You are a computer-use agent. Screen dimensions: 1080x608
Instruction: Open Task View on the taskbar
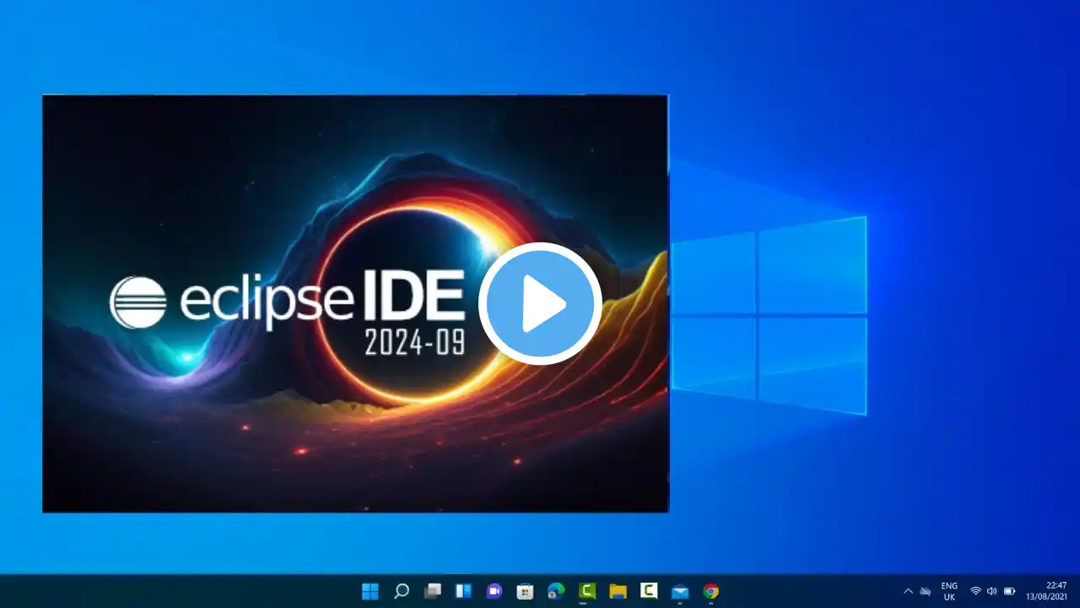[x=433, y=591]
